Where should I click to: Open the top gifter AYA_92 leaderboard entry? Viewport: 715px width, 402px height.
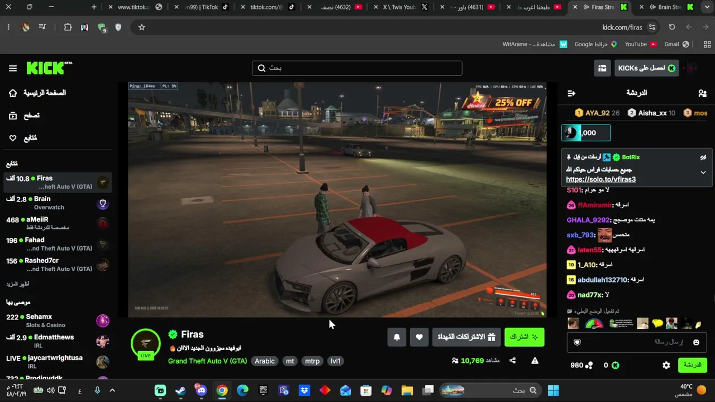coord(597,113)
